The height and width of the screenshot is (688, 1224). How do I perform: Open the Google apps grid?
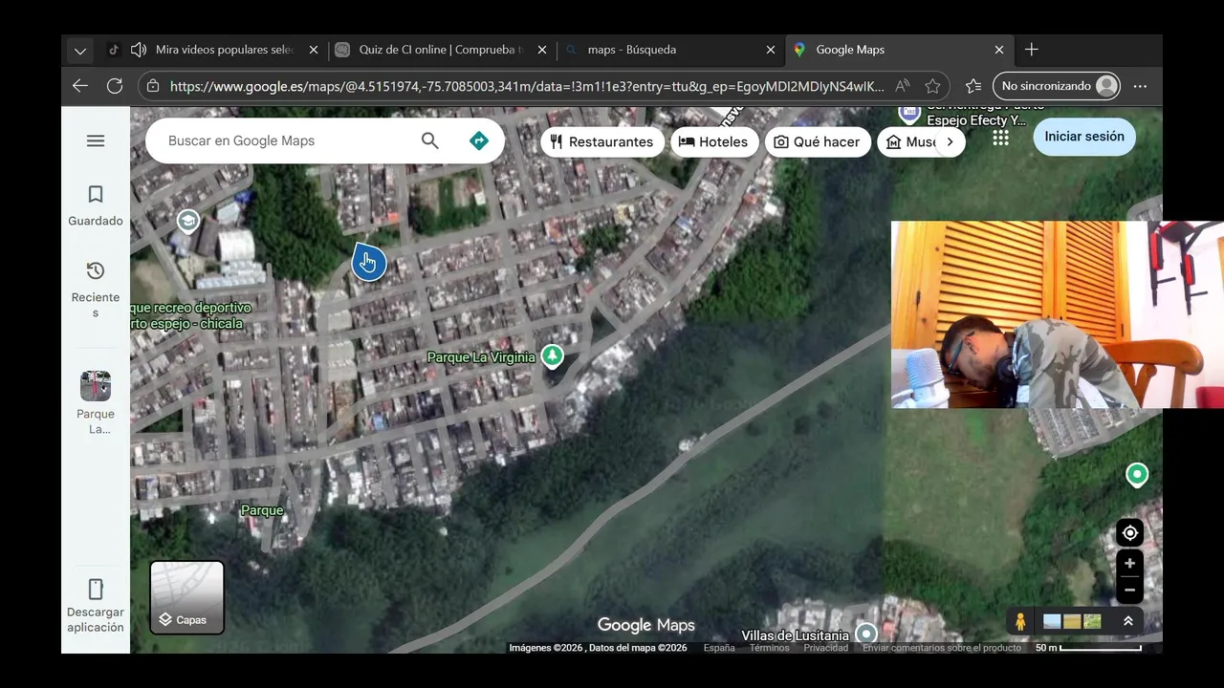click(1000, 138)
